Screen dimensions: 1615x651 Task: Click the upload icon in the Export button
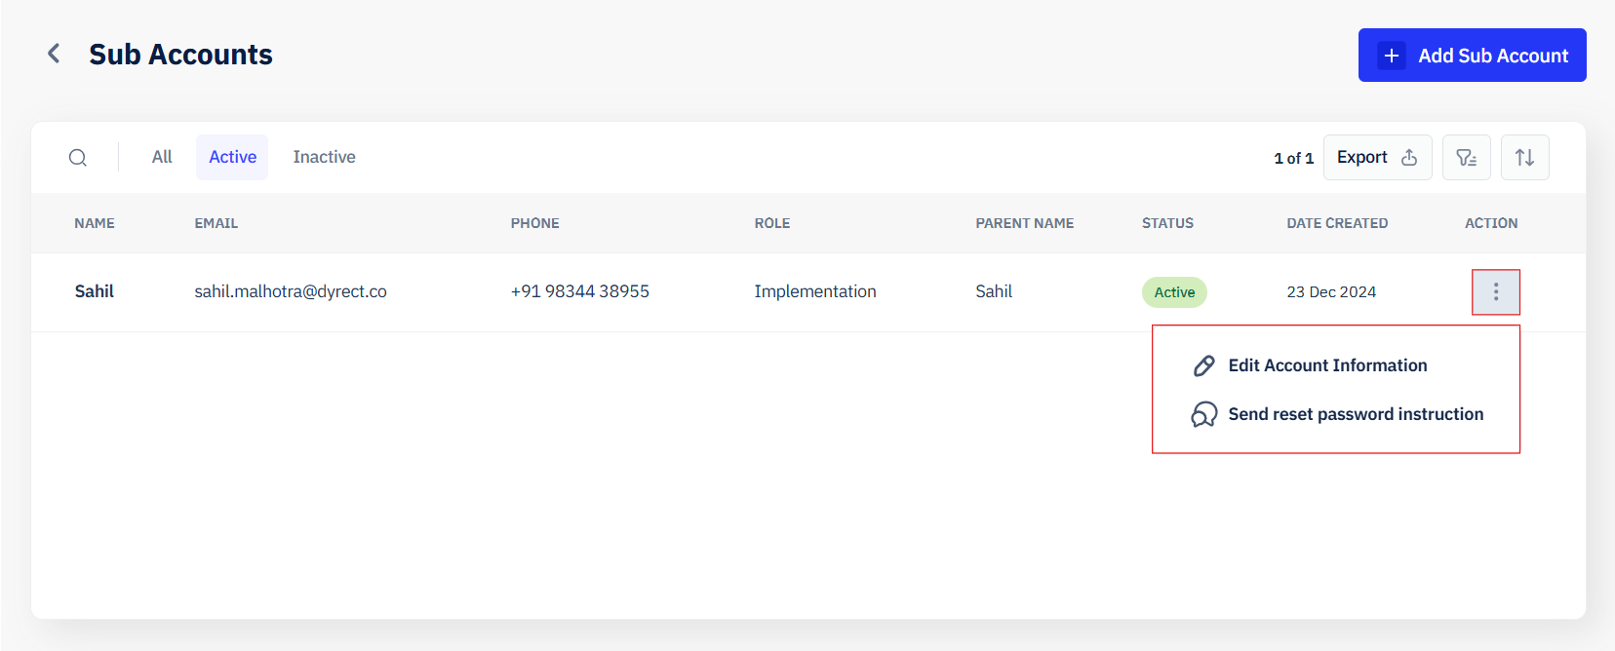click(1409, 157)
